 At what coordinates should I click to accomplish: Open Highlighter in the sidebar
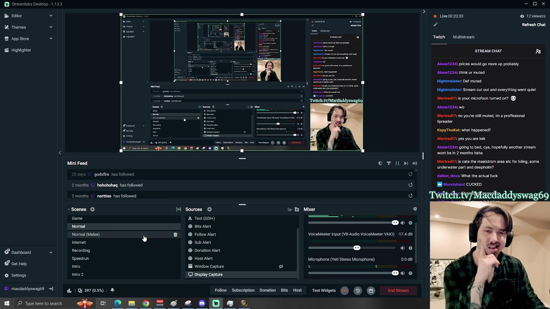(x=21, y=50)
